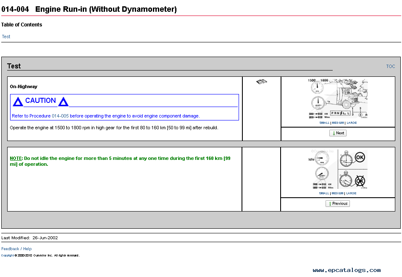The image size is (402, 277).
Task: Select SMALL size for idle illustration
Action: pyautogui.click(x=324, y=193)
